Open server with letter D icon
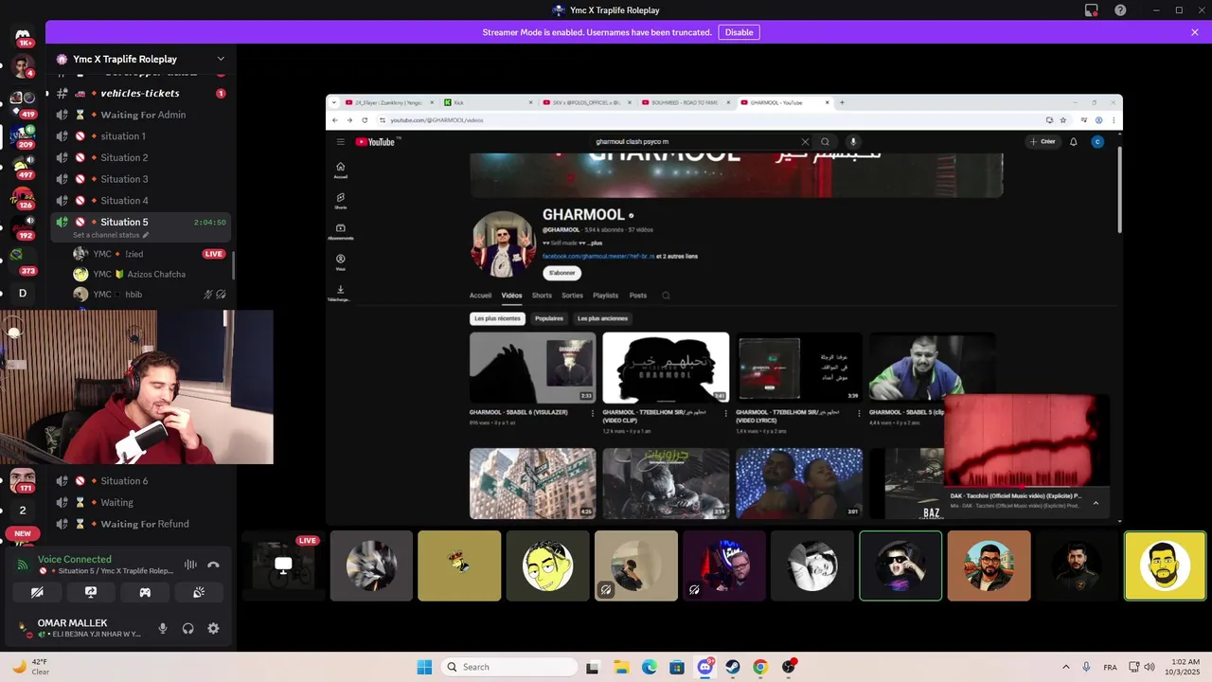 pos(23,294)
